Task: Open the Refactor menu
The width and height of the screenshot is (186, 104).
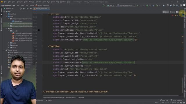Action: (38, 2)
